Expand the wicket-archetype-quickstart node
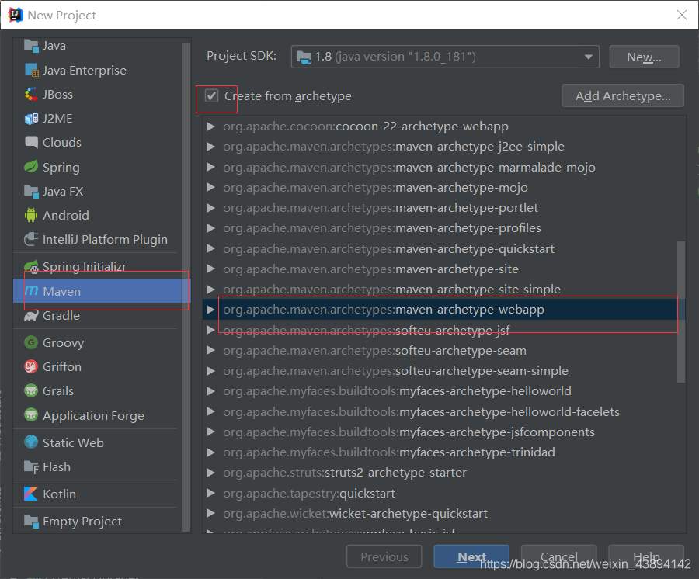This screenshot has width=699, height=579. click(210, 514)
